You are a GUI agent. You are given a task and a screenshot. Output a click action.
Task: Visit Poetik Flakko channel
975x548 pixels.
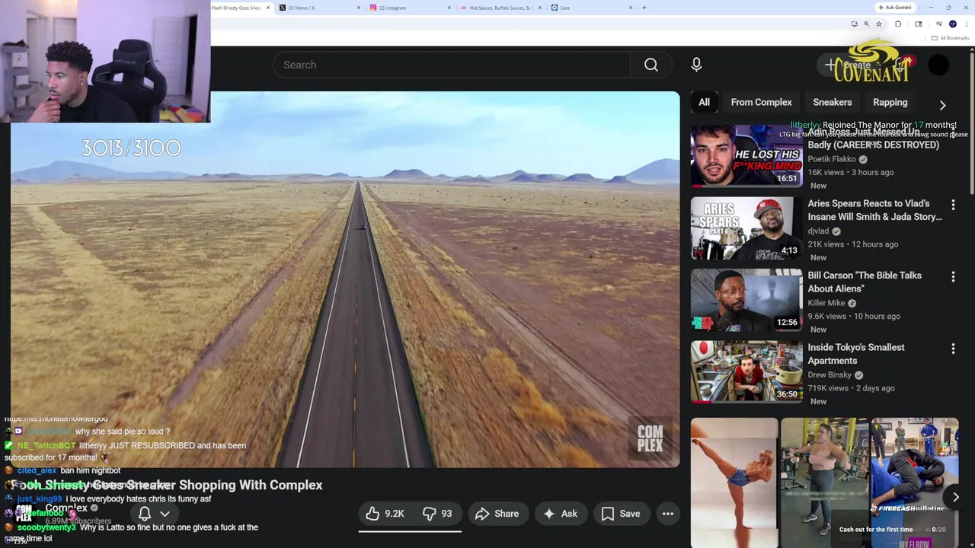click(832, 159)
